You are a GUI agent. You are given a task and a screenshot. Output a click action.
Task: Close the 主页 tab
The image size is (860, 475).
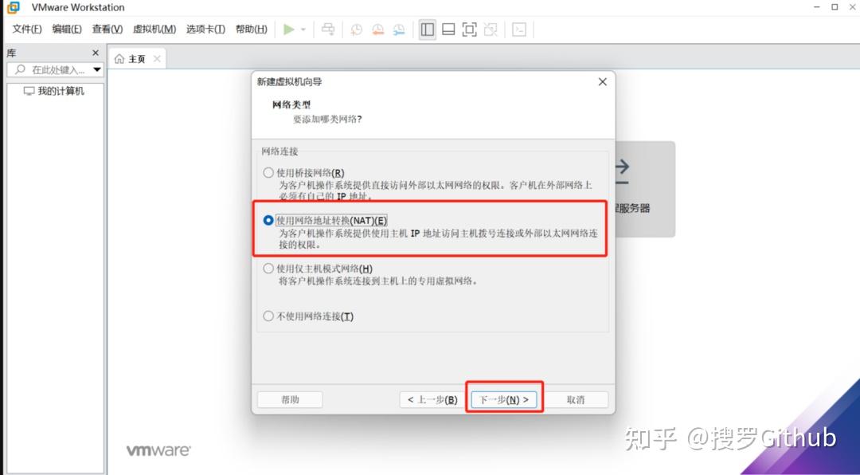[x=157, y=59]
